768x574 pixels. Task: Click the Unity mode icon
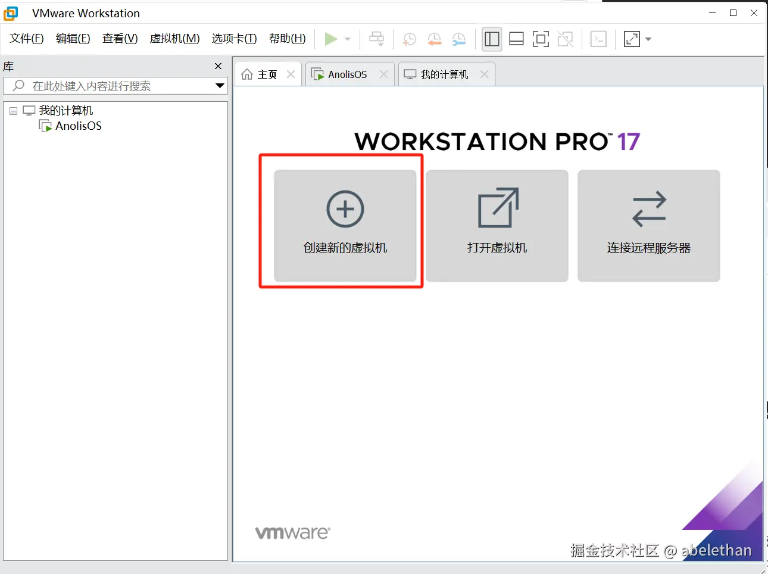[x=565, y=39]
